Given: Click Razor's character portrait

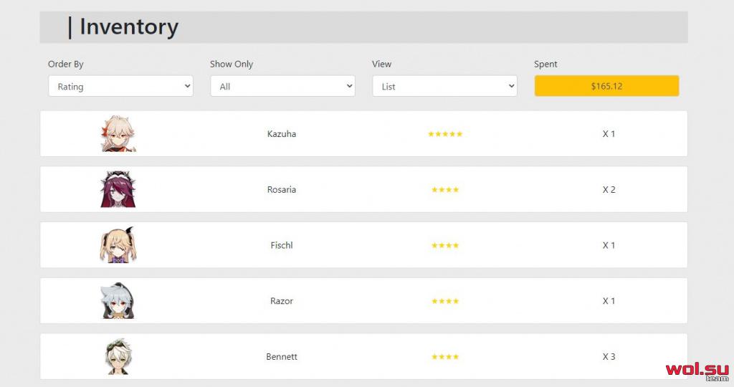Looking at the screenshot, I should 118,301.
